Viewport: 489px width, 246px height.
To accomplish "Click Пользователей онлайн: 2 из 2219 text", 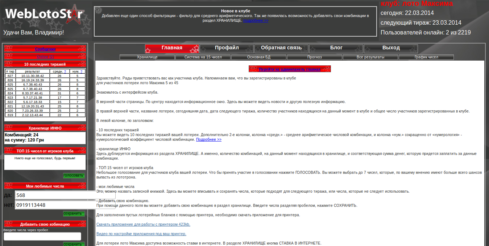I will coord(426,33).
